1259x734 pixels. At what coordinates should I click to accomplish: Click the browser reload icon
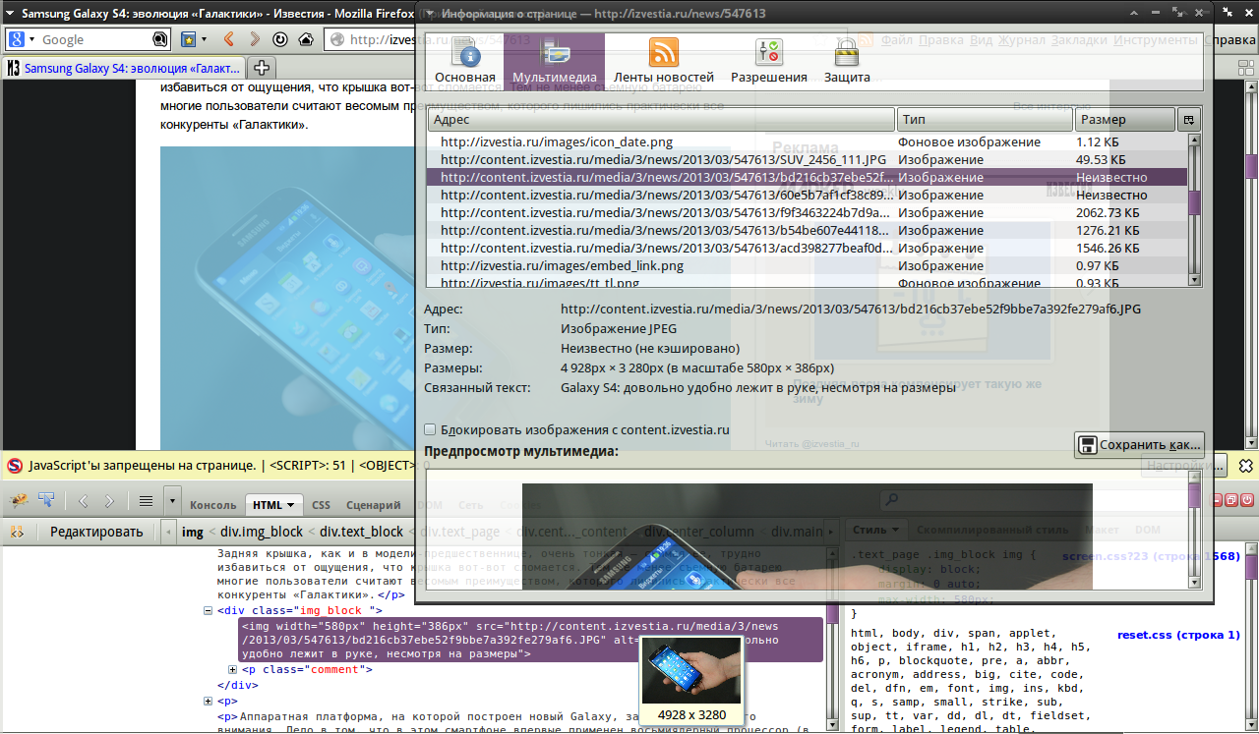(280, 39)
